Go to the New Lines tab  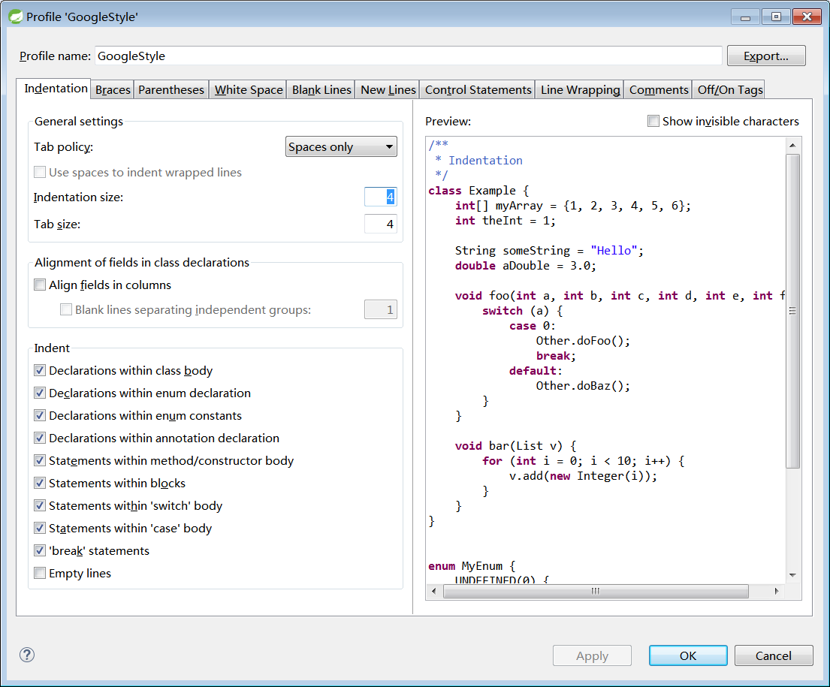(x=388, y=90)
